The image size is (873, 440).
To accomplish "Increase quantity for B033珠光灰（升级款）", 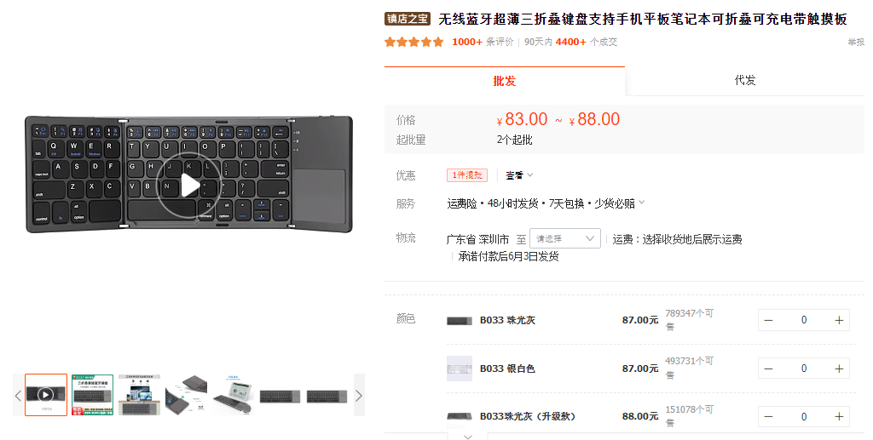I will 839,417.
